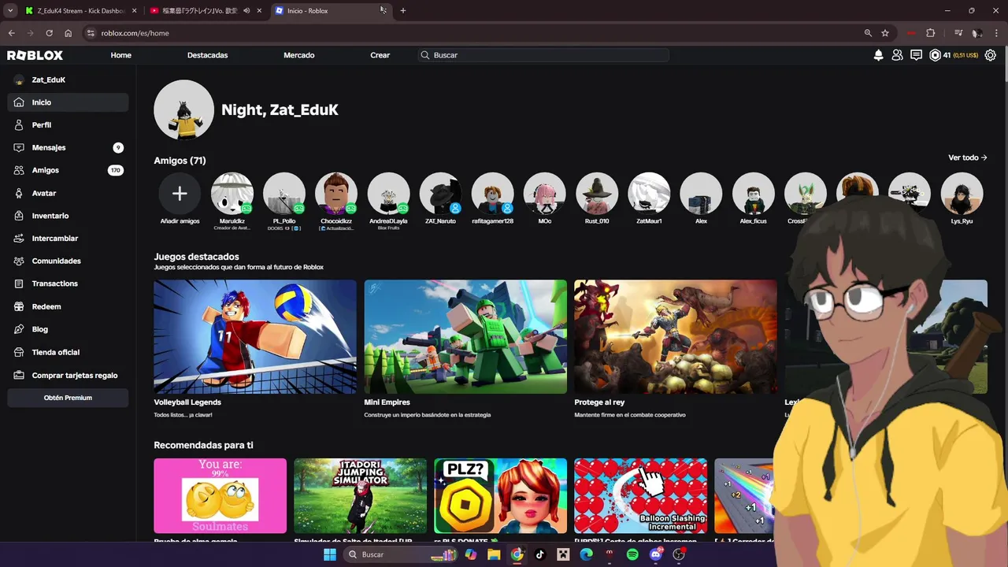Image resolution: width=1008 pixels, height=567 pixels.
Task: Open the friend requests icon in Roblox header
Action: pos(897,55)
